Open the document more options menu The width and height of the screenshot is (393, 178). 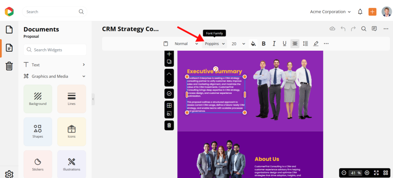point(386,29)
